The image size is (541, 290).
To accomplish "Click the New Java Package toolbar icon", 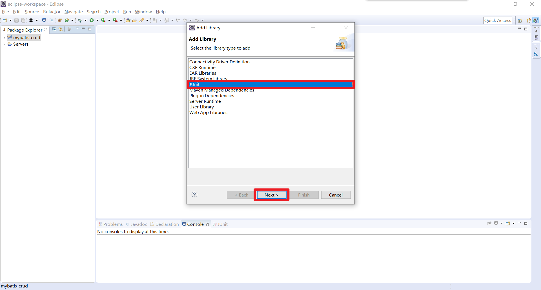I will click(x=60, y=20).
